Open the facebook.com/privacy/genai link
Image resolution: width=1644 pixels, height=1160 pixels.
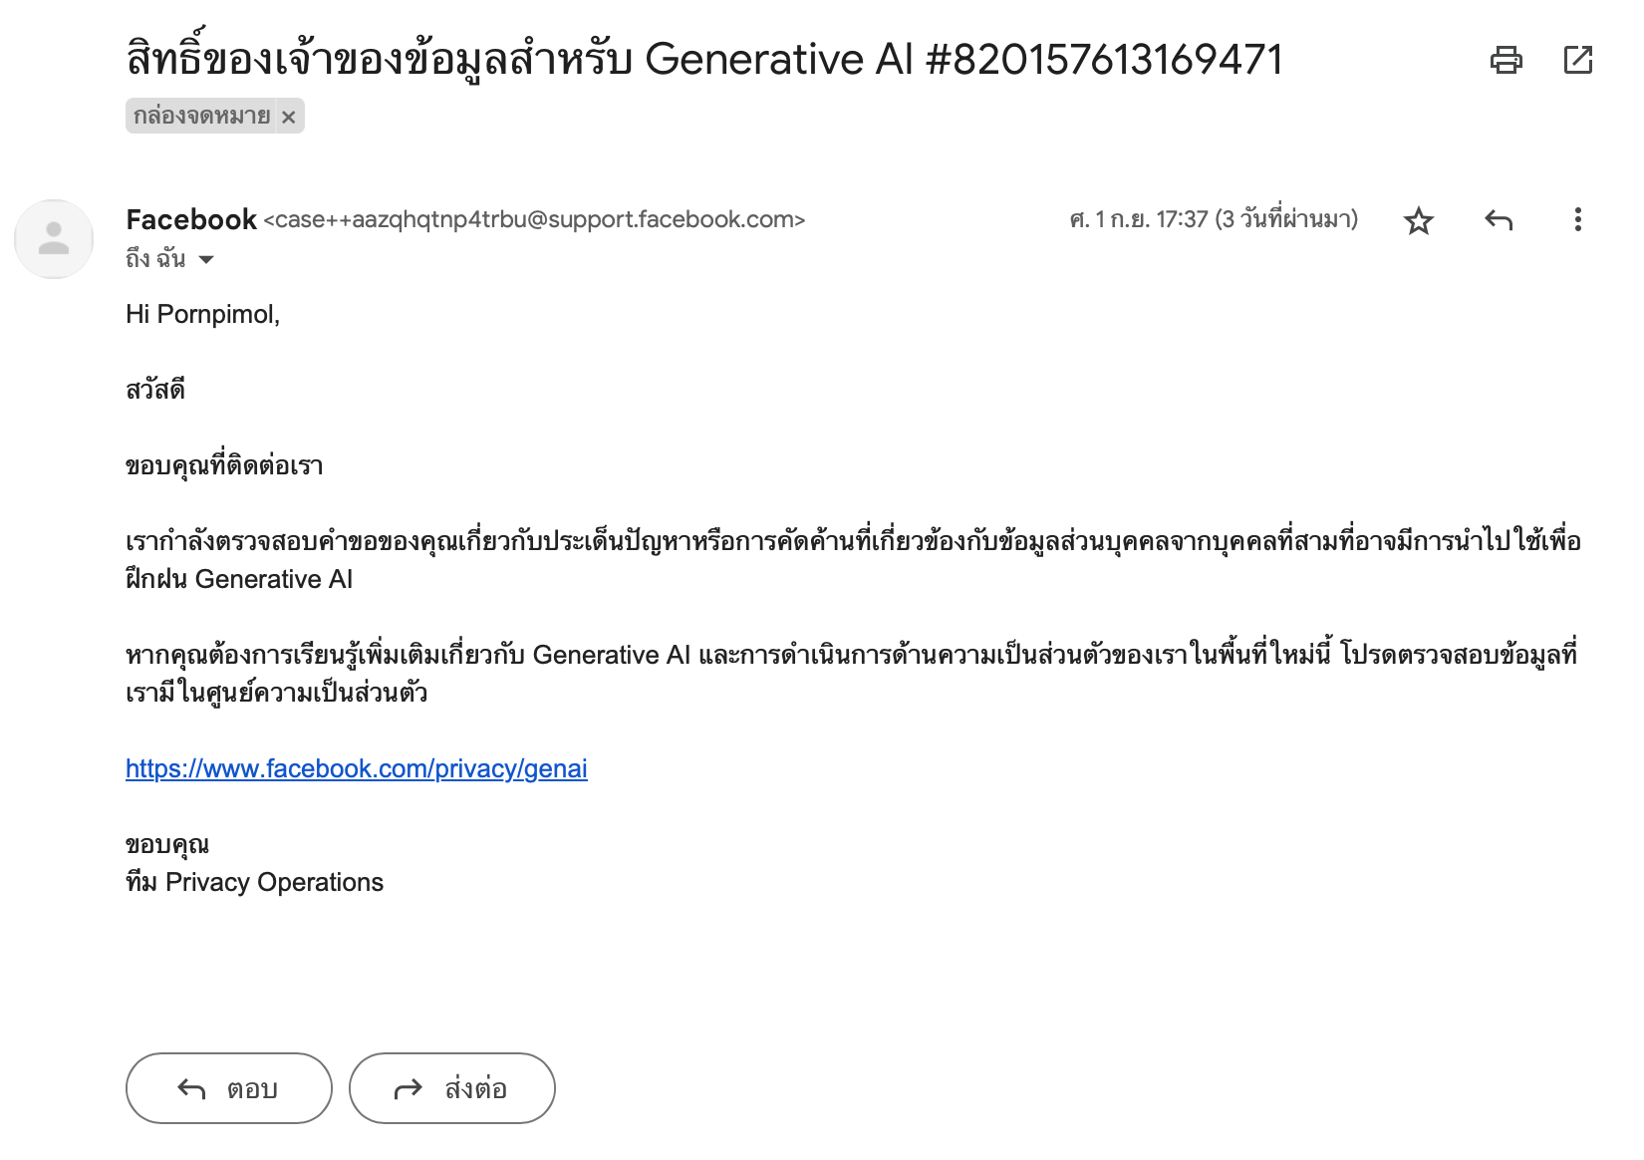(x=357, y=768)
